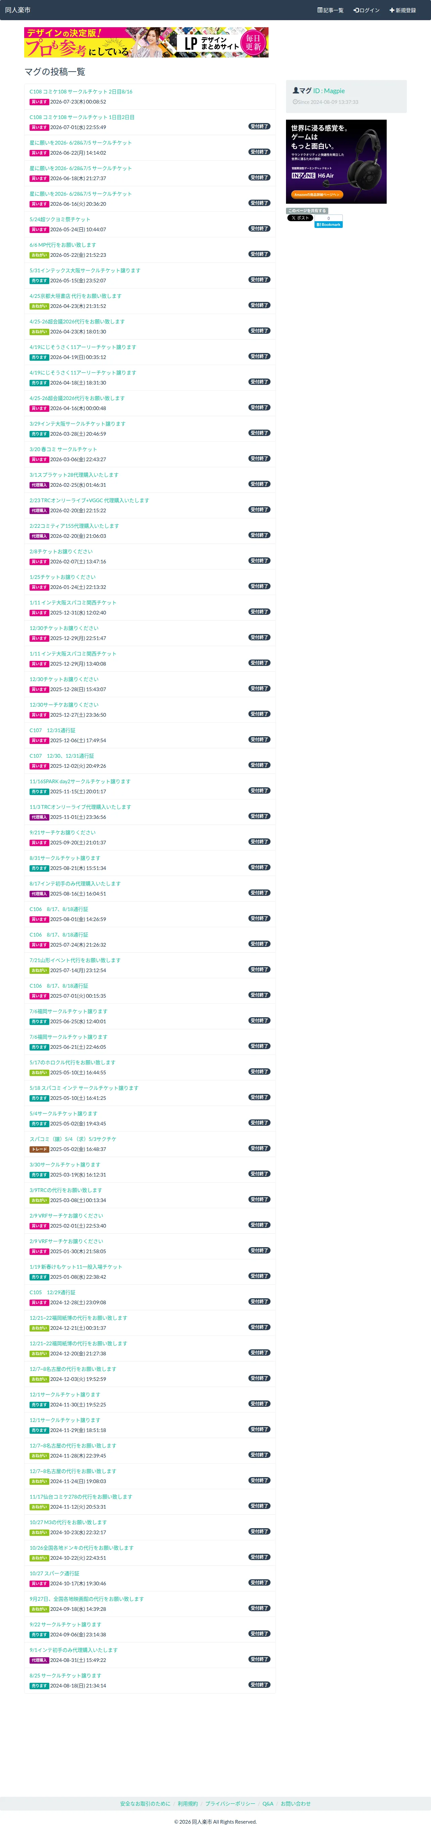Open post C108 コミケ108 サークルチケット 2日目8/16
The width and height of the screenshot is (431, 1826).
[x=81, y=92]
